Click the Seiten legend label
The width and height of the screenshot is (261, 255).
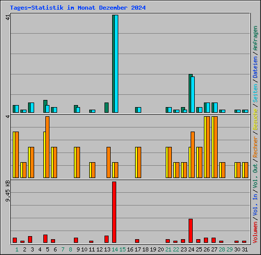click(255, 93)
